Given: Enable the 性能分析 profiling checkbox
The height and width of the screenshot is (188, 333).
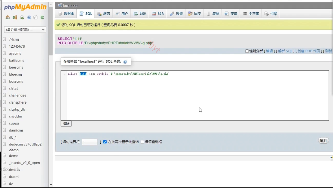Looking at the screenshot, I should point(247,51).
